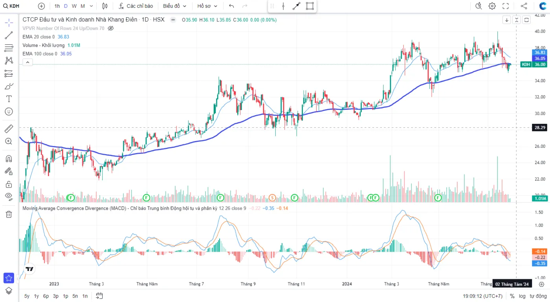The width and height of the screenshot is (550, 302).
Task: Click the trash icon to remove drawings
Action: 9,214
